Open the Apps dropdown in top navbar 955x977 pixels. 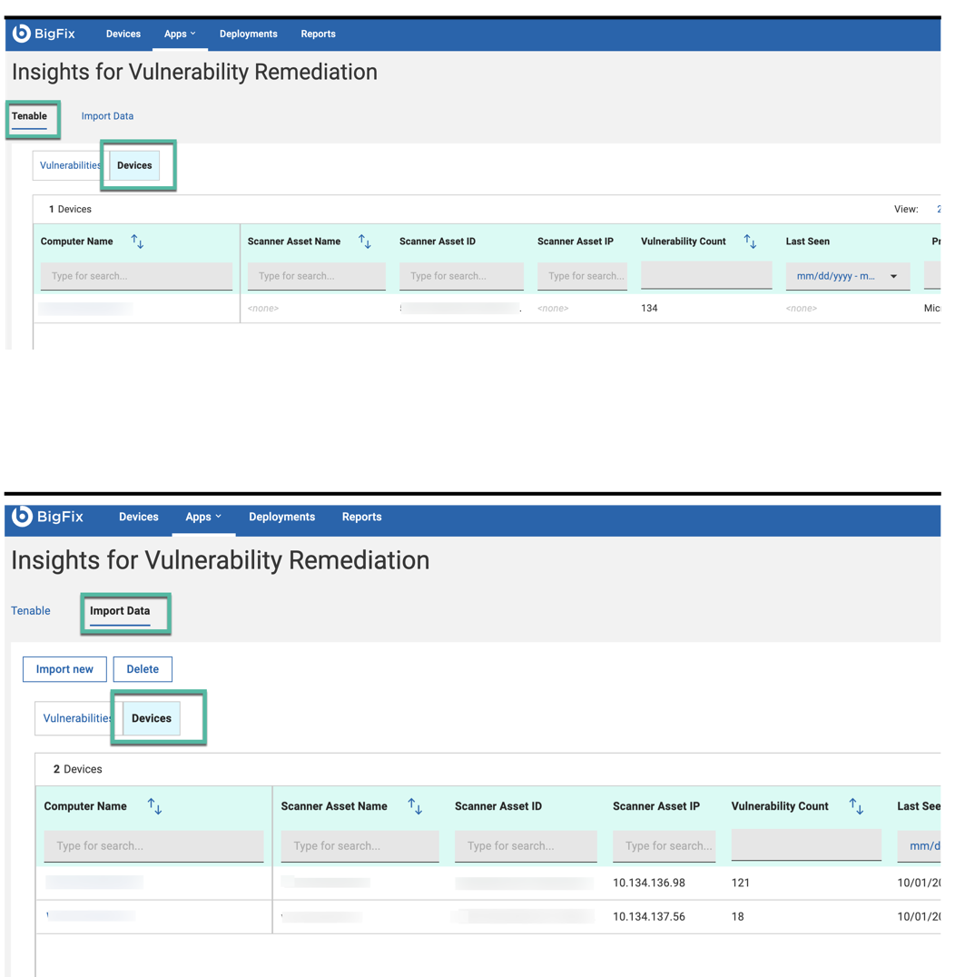180,35
